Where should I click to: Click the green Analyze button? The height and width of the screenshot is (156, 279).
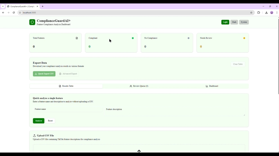(39, 121)
